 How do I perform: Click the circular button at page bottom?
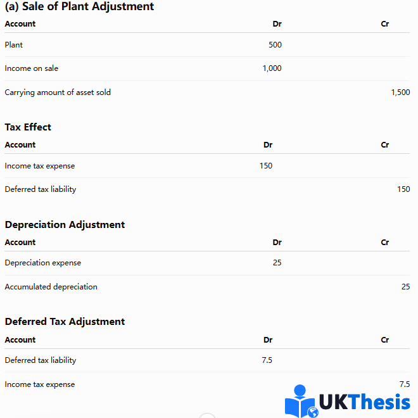[x=207, y=415]
